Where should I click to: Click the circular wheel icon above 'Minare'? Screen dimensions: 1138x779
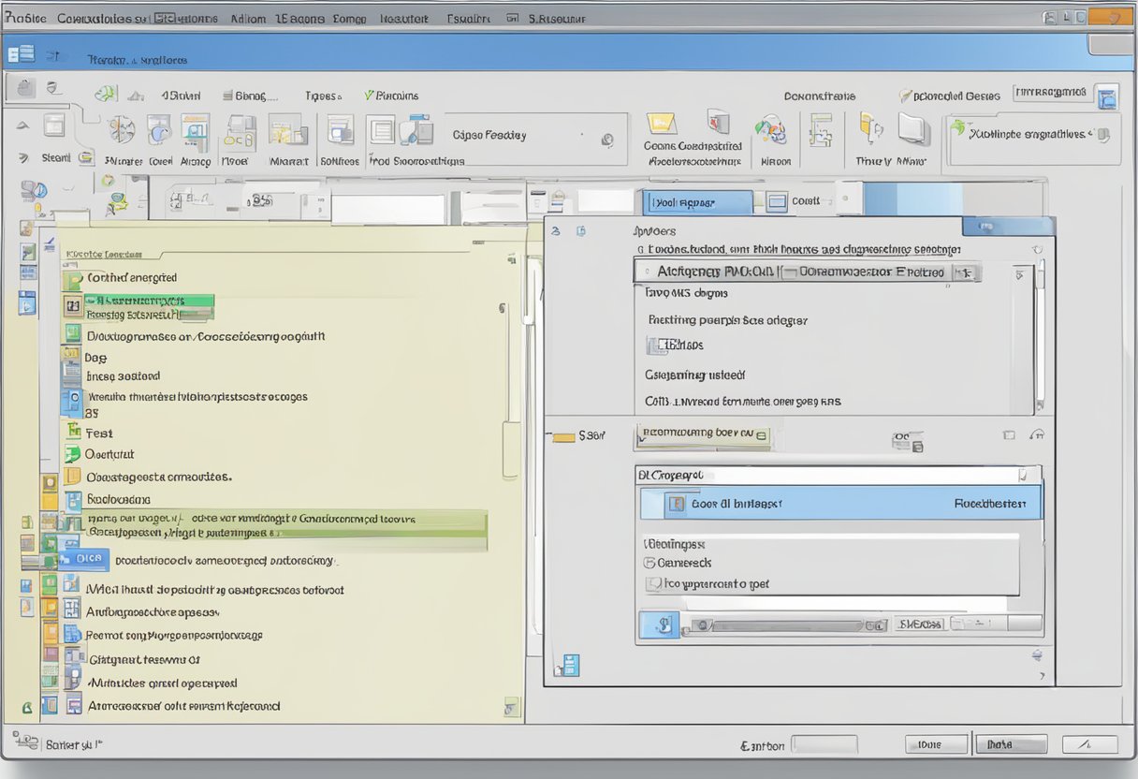(121, 130)
